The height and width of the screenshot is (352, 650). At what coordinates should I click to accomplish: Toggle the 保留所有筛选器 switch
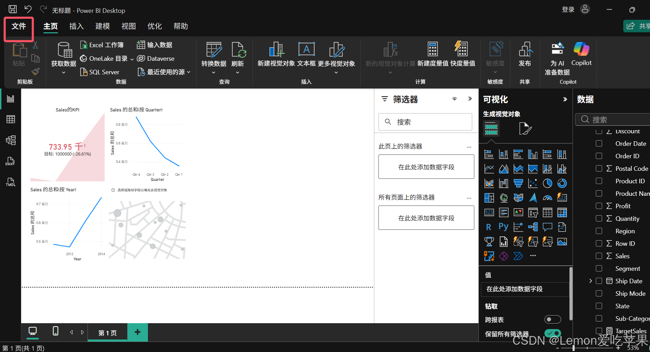[552, 333]
